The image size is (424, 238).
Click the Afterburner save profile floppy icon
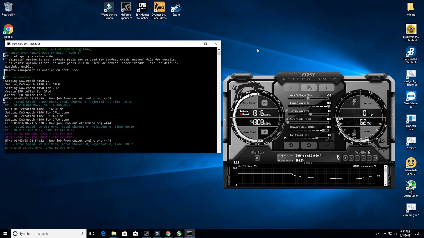(x=375, y=158)
